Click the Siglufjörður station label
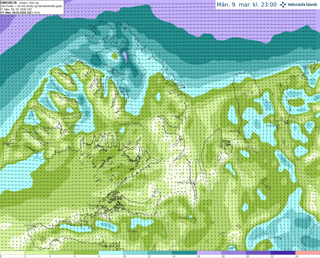Image resolution: width=320 pixels, height=258 pixels. click(307, 67)
